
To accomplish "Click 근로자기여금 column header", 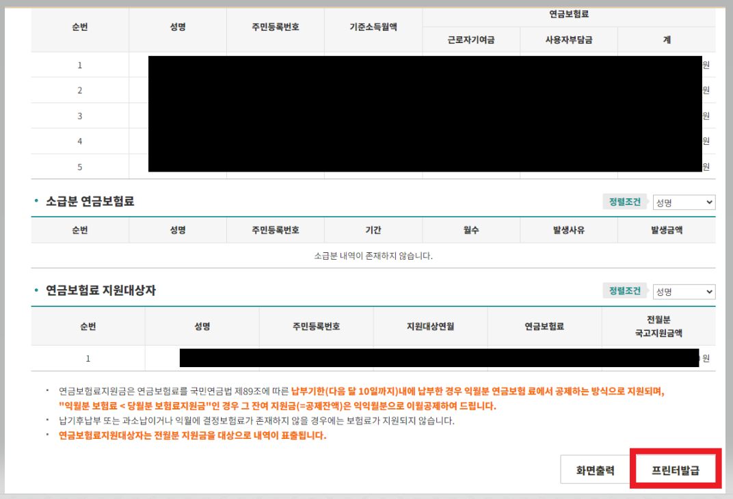I will 470,40.
